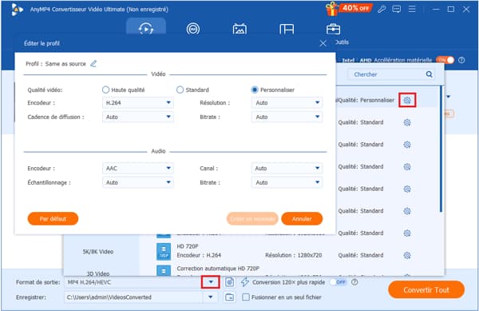Check Fusionner en un seul fichier

point(246,297)
